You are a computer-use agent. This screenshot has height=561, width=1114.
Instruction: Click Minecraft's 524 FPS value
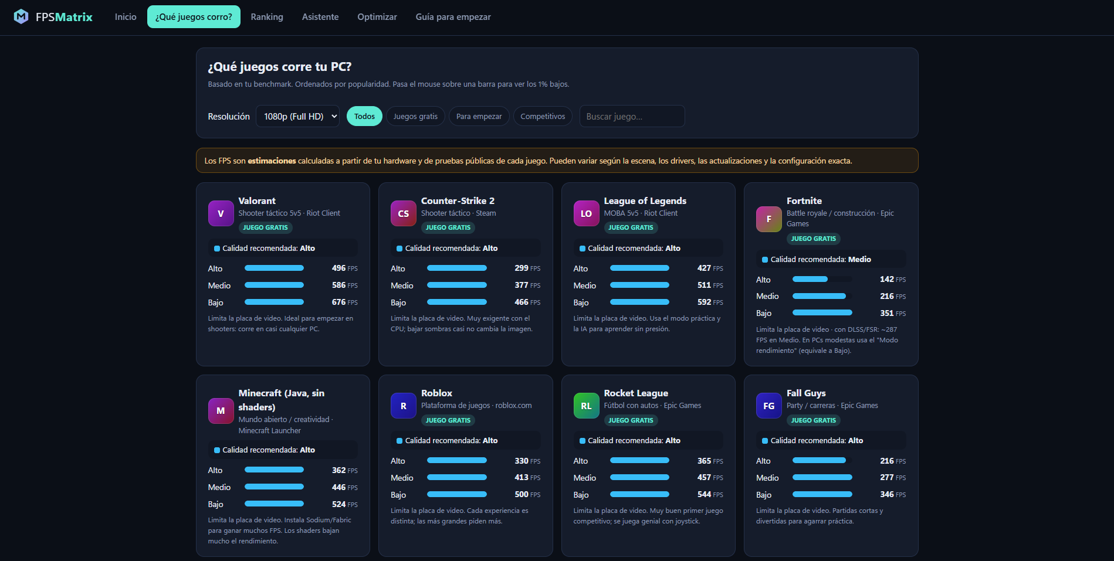pos(345,504)
